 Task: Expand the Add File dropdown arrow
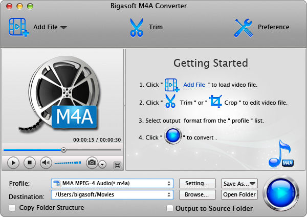pyautogui.click(x=63, y=28)
